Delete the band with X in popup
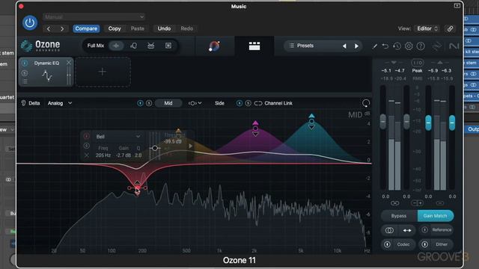 tap(87, 155)
